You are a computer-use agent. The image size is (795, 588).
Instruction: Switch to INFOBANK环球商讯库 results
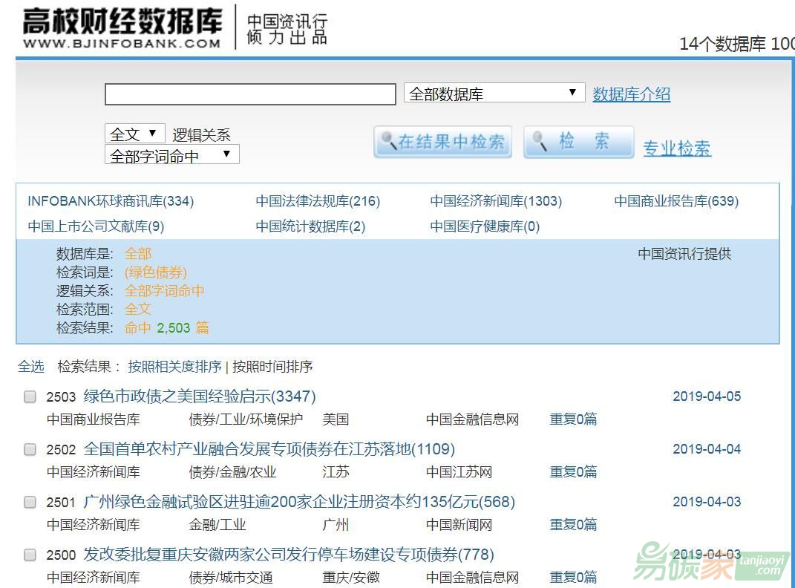pyautogui.click(x=111, y=201)
